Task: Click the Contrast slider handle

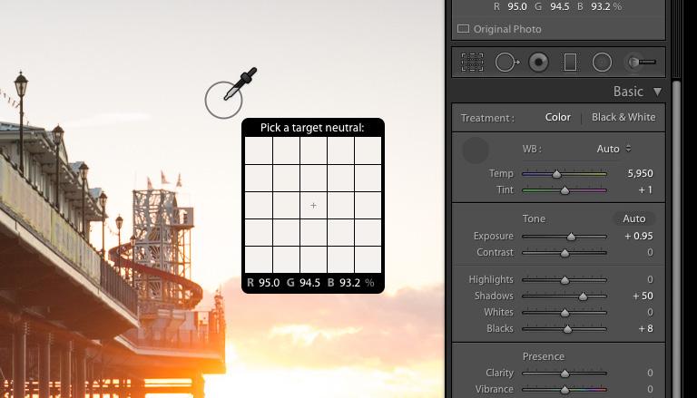Action: point(564,253)
